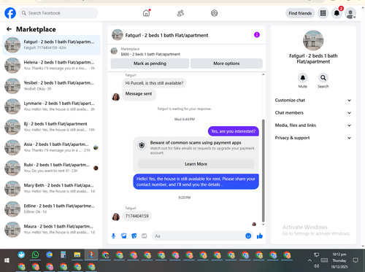Expand Privacy & support section

coord(313,138)
